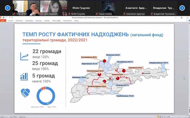Click the українська language indicator in status bar
Image resolution: width=190 pixels, height=118 pixels.
(22, 117)
